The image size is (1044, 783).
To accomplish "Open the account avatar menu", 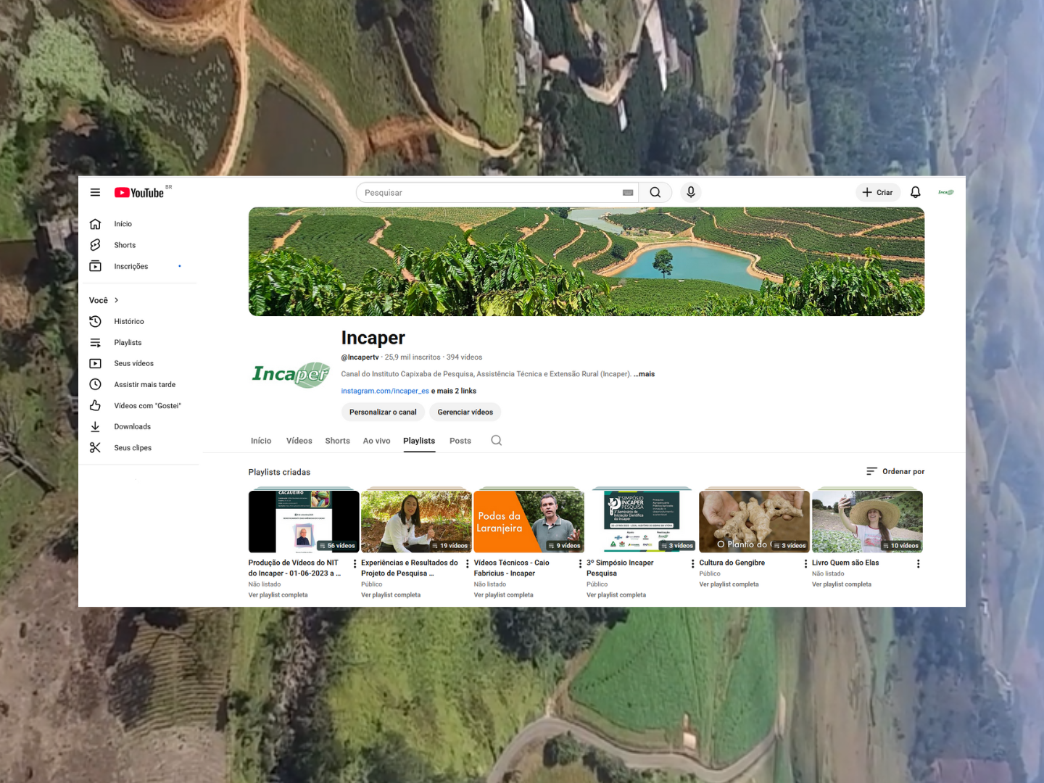I will [x=946, y=192].
